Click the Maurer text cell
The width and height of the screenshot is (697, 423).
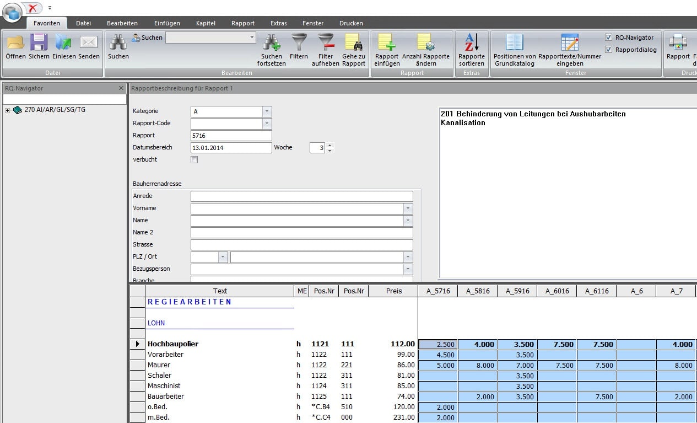[220, 365]
